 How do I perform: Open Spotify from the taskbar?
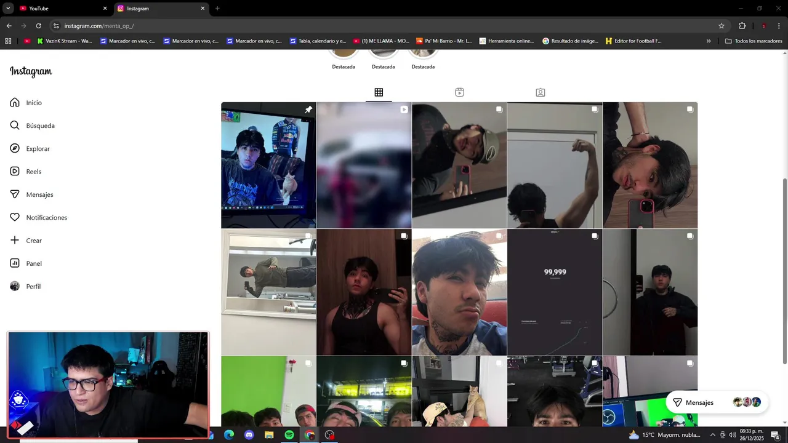pyautogui.click(x=289, y=435)
